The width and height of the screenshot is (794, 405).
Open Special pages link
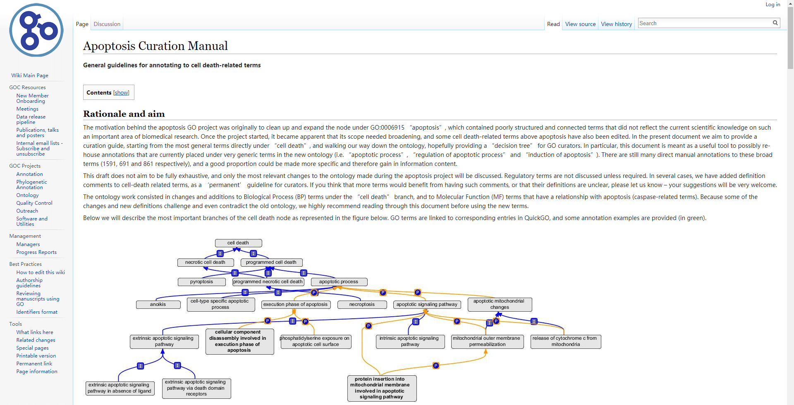point(32,348)
